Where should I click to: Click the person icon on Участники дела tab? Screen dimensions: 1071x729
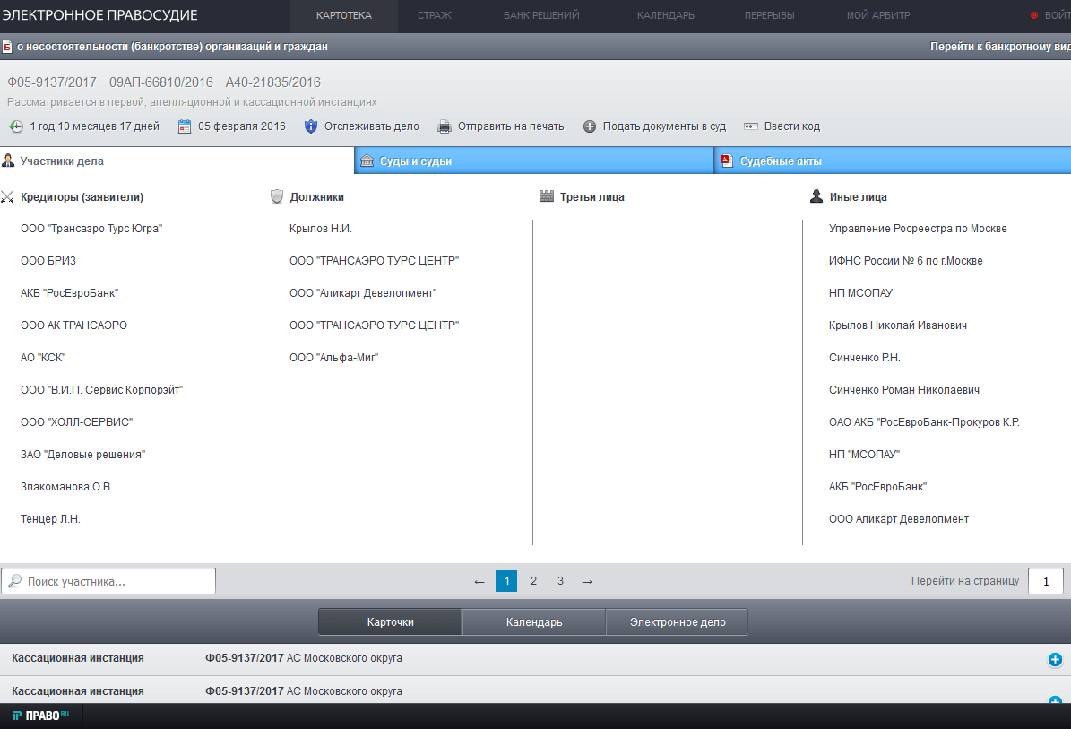pyautogui.click(x=8, y=161)
